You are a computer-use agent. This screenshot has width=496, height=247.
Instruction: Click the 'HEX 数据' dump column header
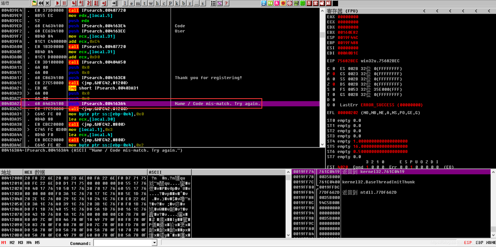tap(85, 172)
